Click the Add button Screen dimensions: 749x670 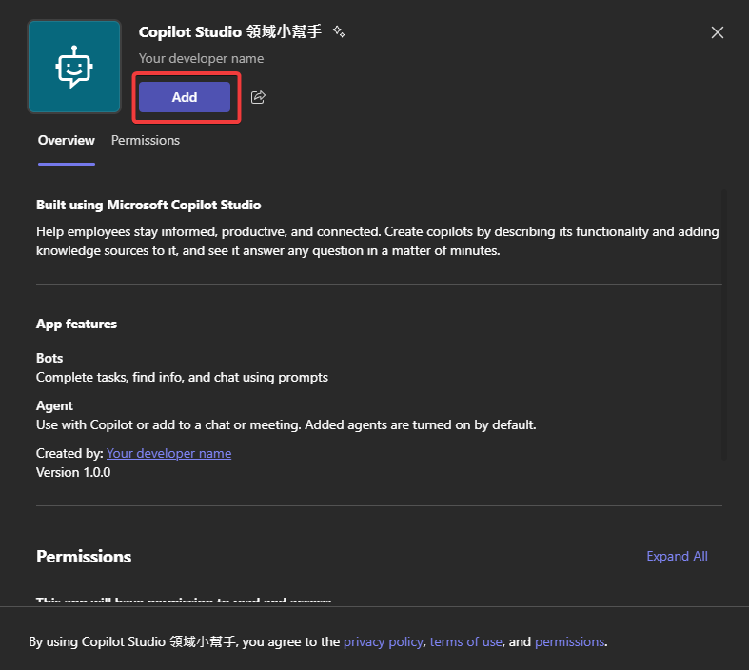click(x=185, y=97)
